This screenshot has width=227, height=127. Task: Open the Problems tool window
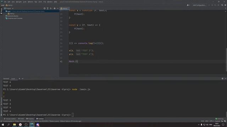30,119
